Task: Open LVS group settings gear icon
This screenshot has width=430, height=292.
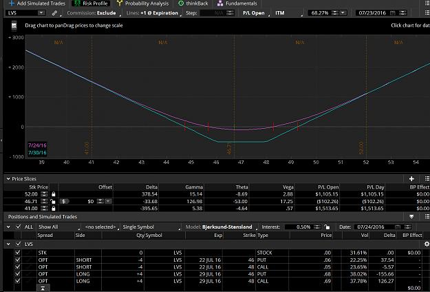Action: (427, 244)
